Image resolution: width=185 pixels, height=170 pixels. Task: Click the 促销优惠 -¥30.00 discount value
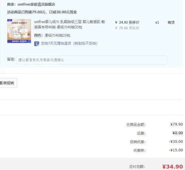[x=176, y=141]
